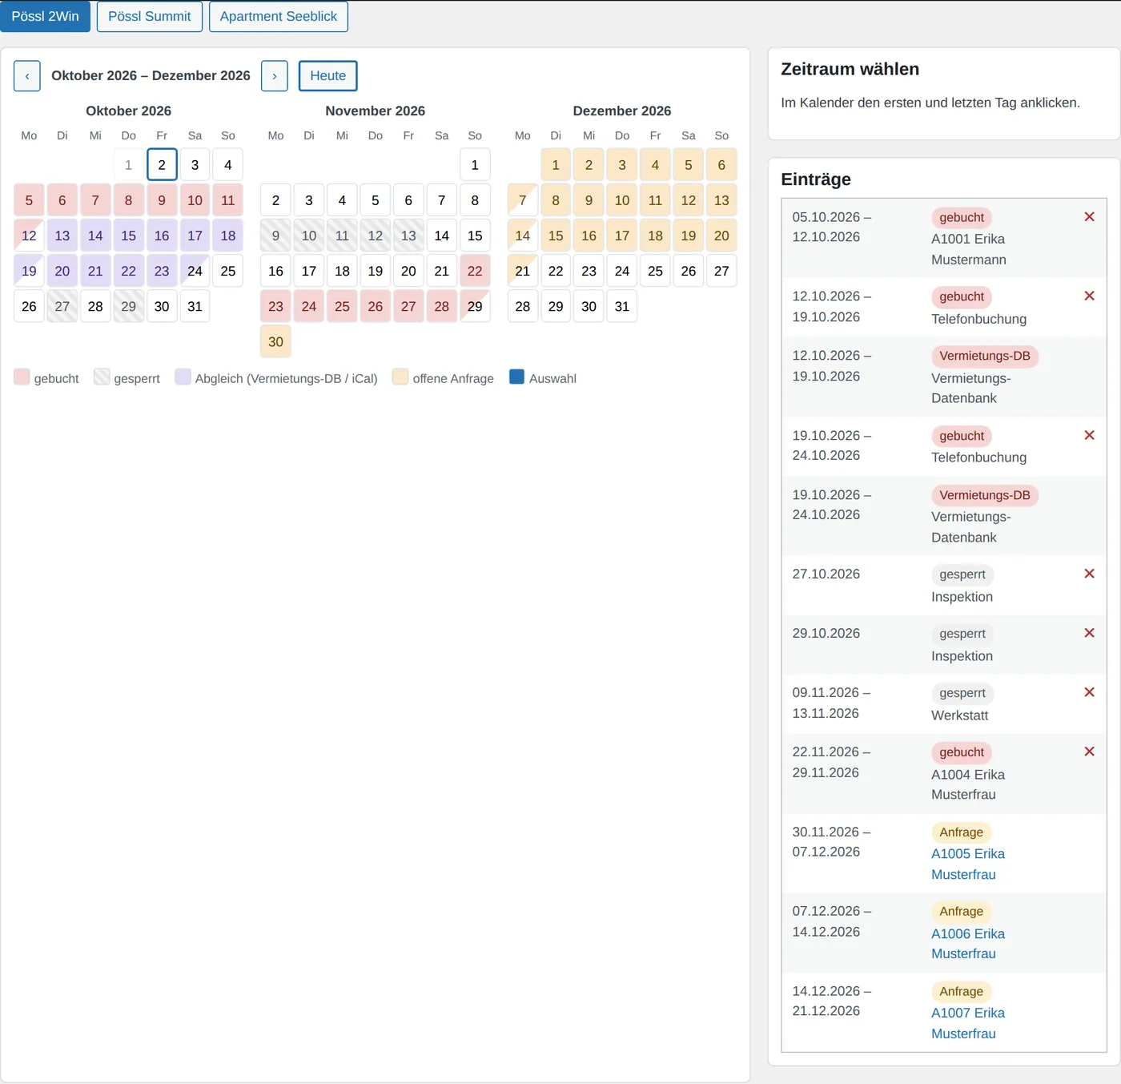Click the booked November 25 day
This screenshot has height=1084, width=1121.
click(342, 306)
